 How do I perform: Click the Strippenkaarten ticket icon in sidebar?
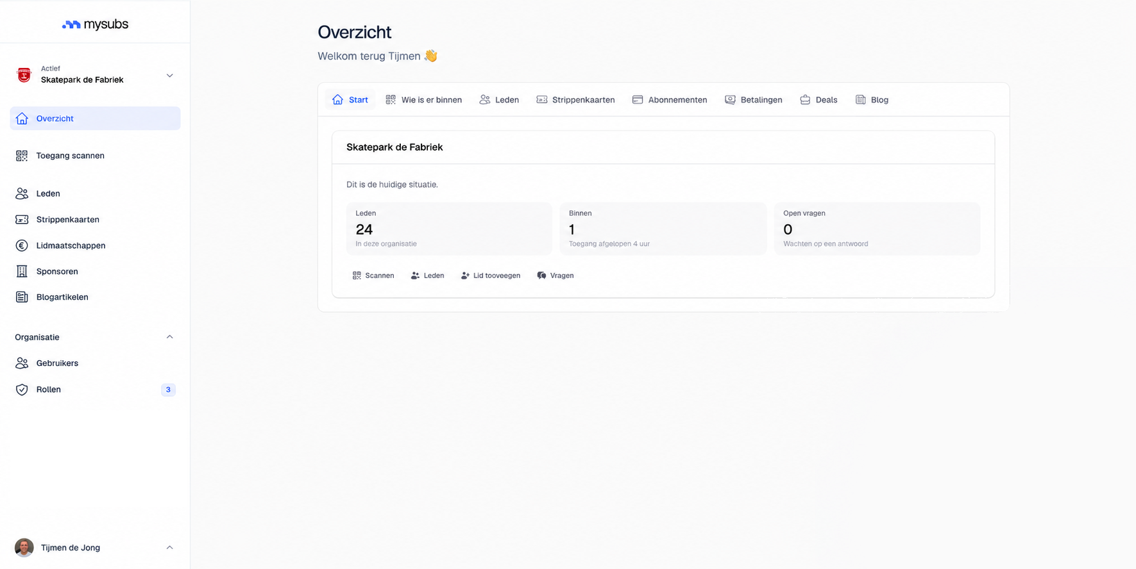pos(22,220)
